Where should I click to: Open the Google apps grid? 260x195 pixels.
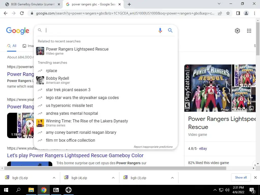coord(249,31)
